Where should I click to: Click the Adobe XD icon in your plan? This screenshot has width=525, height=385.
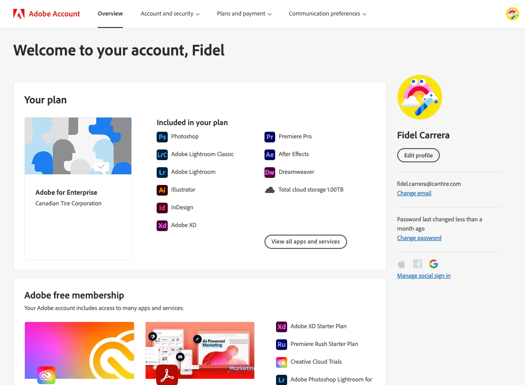162,225
